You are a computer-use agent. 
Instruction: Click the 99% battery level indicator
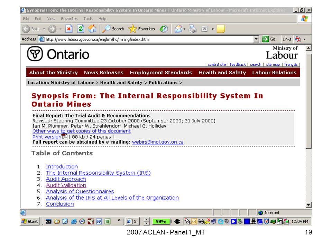pos(161,221)
